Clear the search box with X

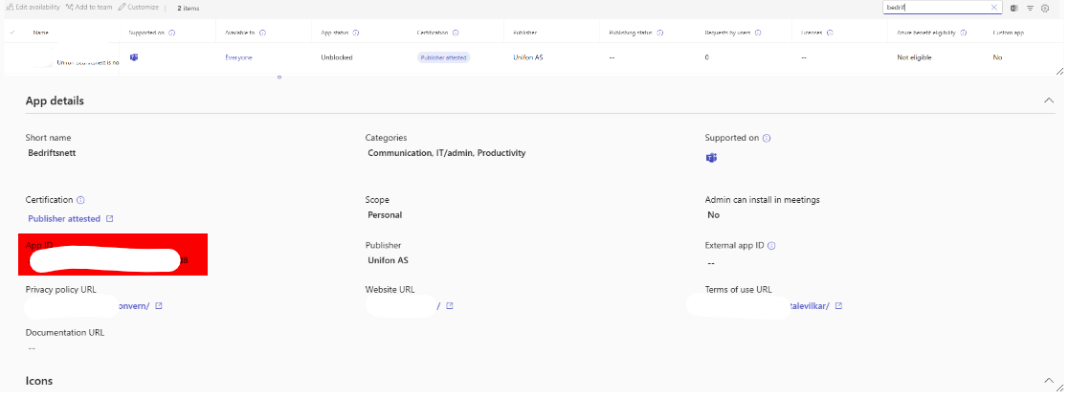click(x=994, y=8)
